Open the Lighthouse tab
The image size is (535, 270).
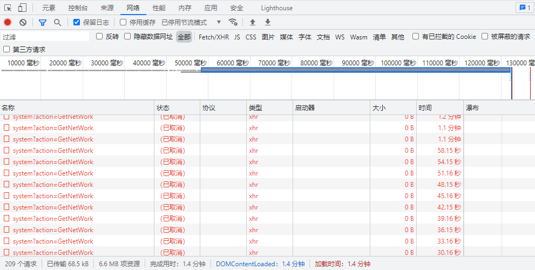pos(277,8)
